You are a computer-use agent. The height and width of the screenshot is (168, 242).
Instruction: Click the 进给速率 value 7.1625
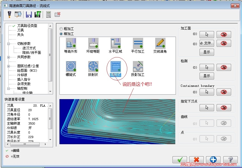(33, 119)
